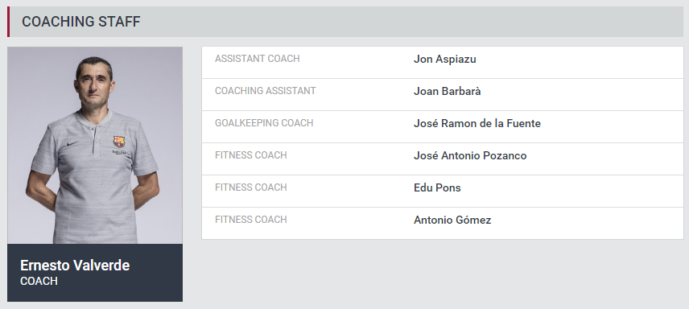Viewport: 689px width, 309px height.
Task: Select José Ramon de la Fuente
Action: [x=477, y=123]
